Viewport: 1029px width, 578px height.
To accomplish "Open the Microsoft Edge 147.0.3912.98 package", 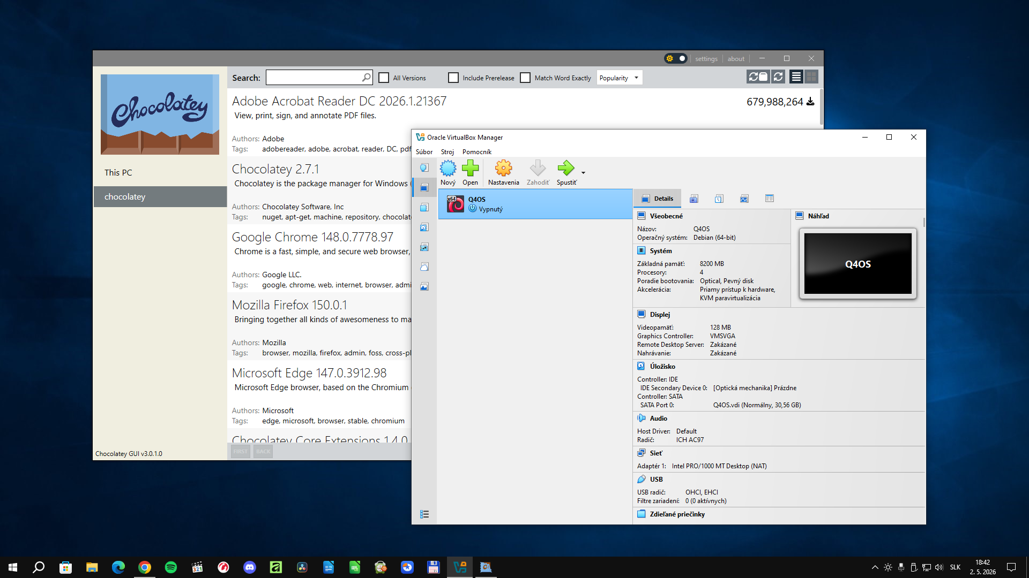I will [x=309, y=373].
